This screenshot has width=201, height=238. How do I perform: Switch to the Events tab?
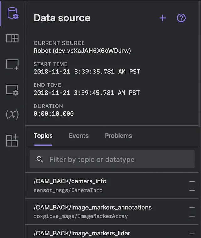pyautogui.click(x=79, y=136)
